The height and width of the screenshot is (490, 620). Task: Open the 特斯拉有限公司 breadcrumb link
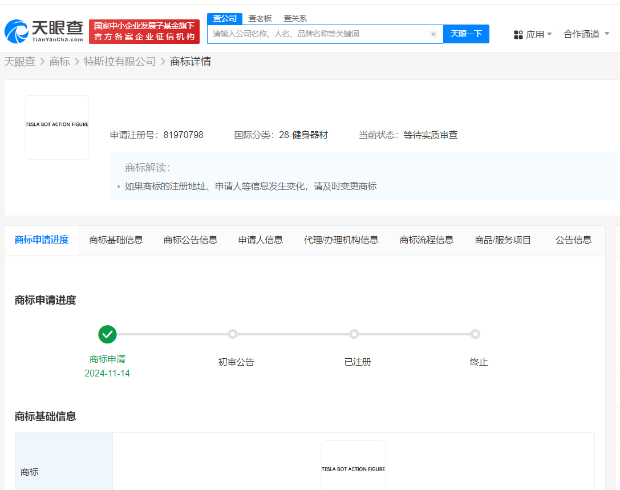pos(120,62)
